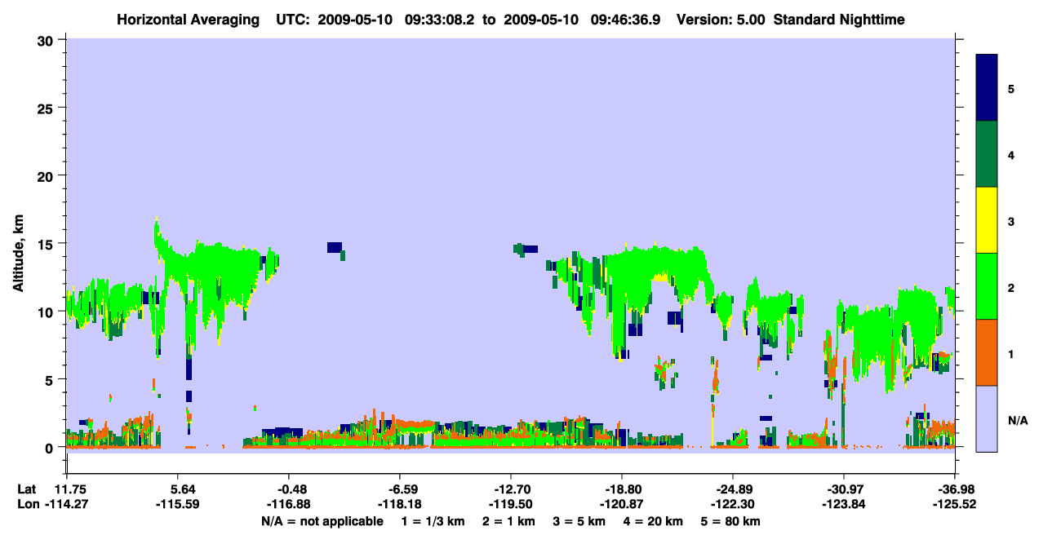Click the colorbar label 'N/A'
This screenshot has height=544, width=1061.
click(1018, 420)
